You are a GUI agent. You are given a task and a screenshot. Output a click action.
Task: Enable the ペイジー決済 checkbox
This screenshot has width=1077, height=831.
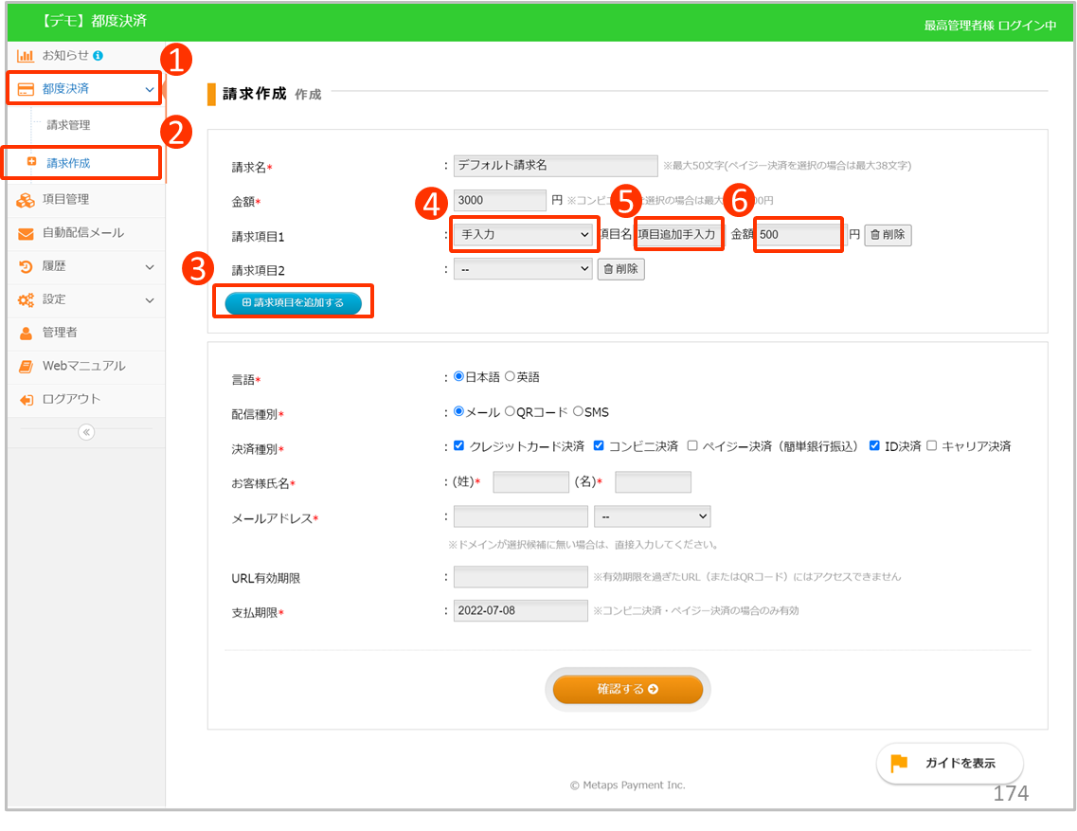tap(692, 445)
